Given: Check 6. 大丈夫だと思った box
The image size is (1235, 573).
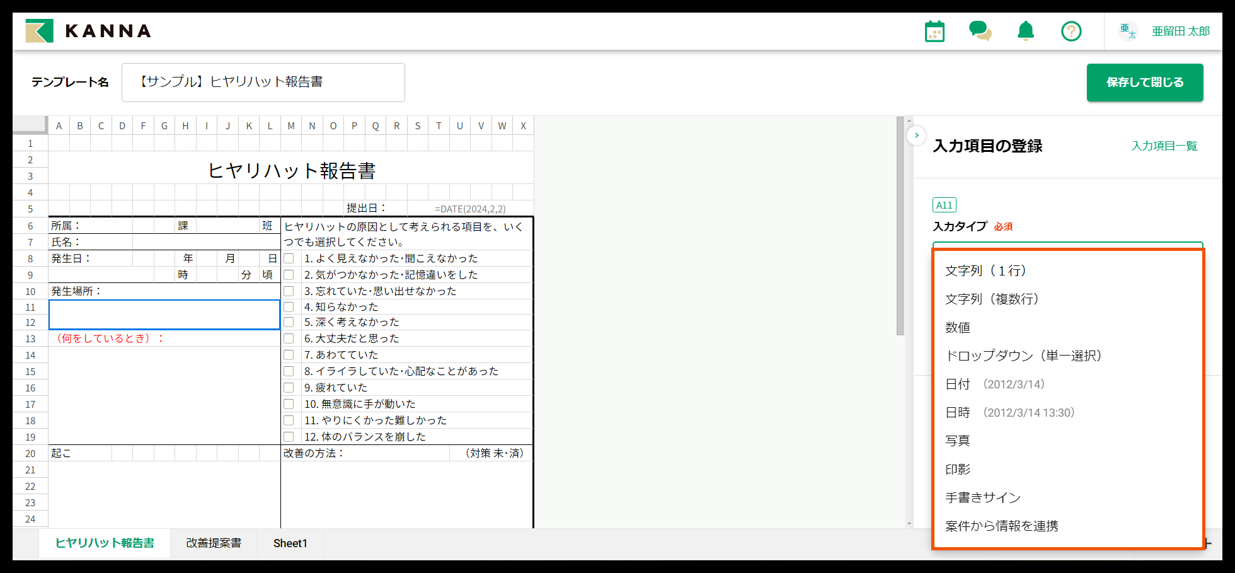Looking at the screenshot, I should pyautogui.click(x=289, y=339).
